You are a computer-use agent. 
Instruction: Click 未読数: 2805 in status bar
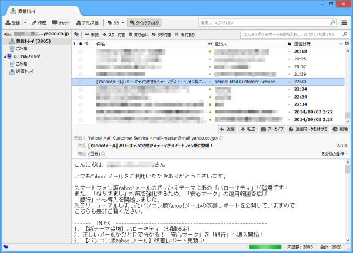tap(300, 247)
